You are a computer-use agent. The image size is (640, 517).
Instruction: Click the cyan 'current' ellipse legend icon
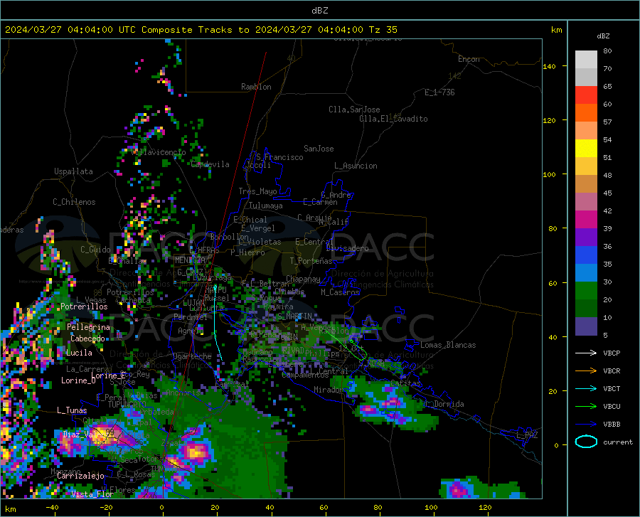pos(586,442)
